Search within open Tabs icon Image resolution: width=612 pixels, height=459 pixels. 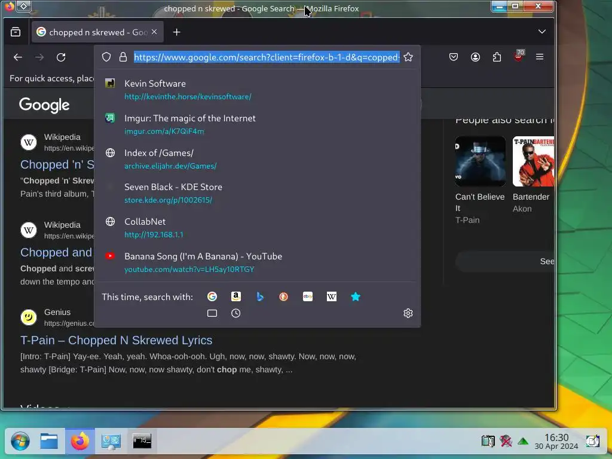pos(212,313)
